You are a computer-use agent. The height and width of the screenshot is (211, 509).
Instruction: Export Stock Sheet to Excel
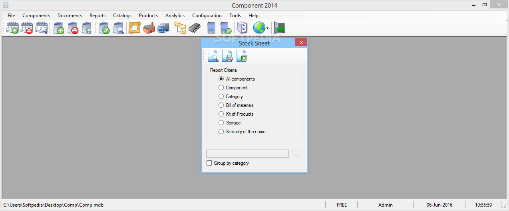[242, 56]
